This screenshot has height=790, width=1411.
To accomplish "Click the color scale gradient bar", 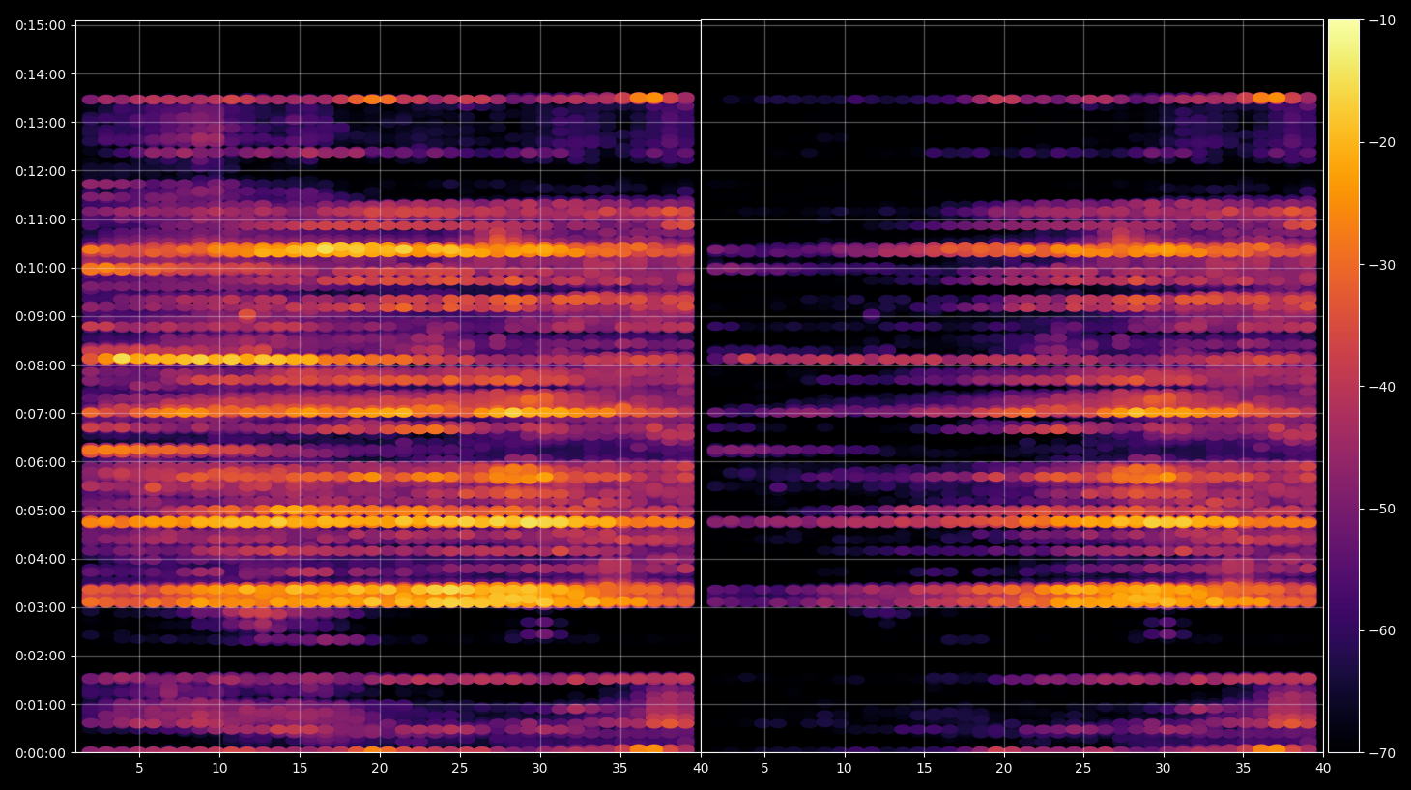I will 1343,386.
